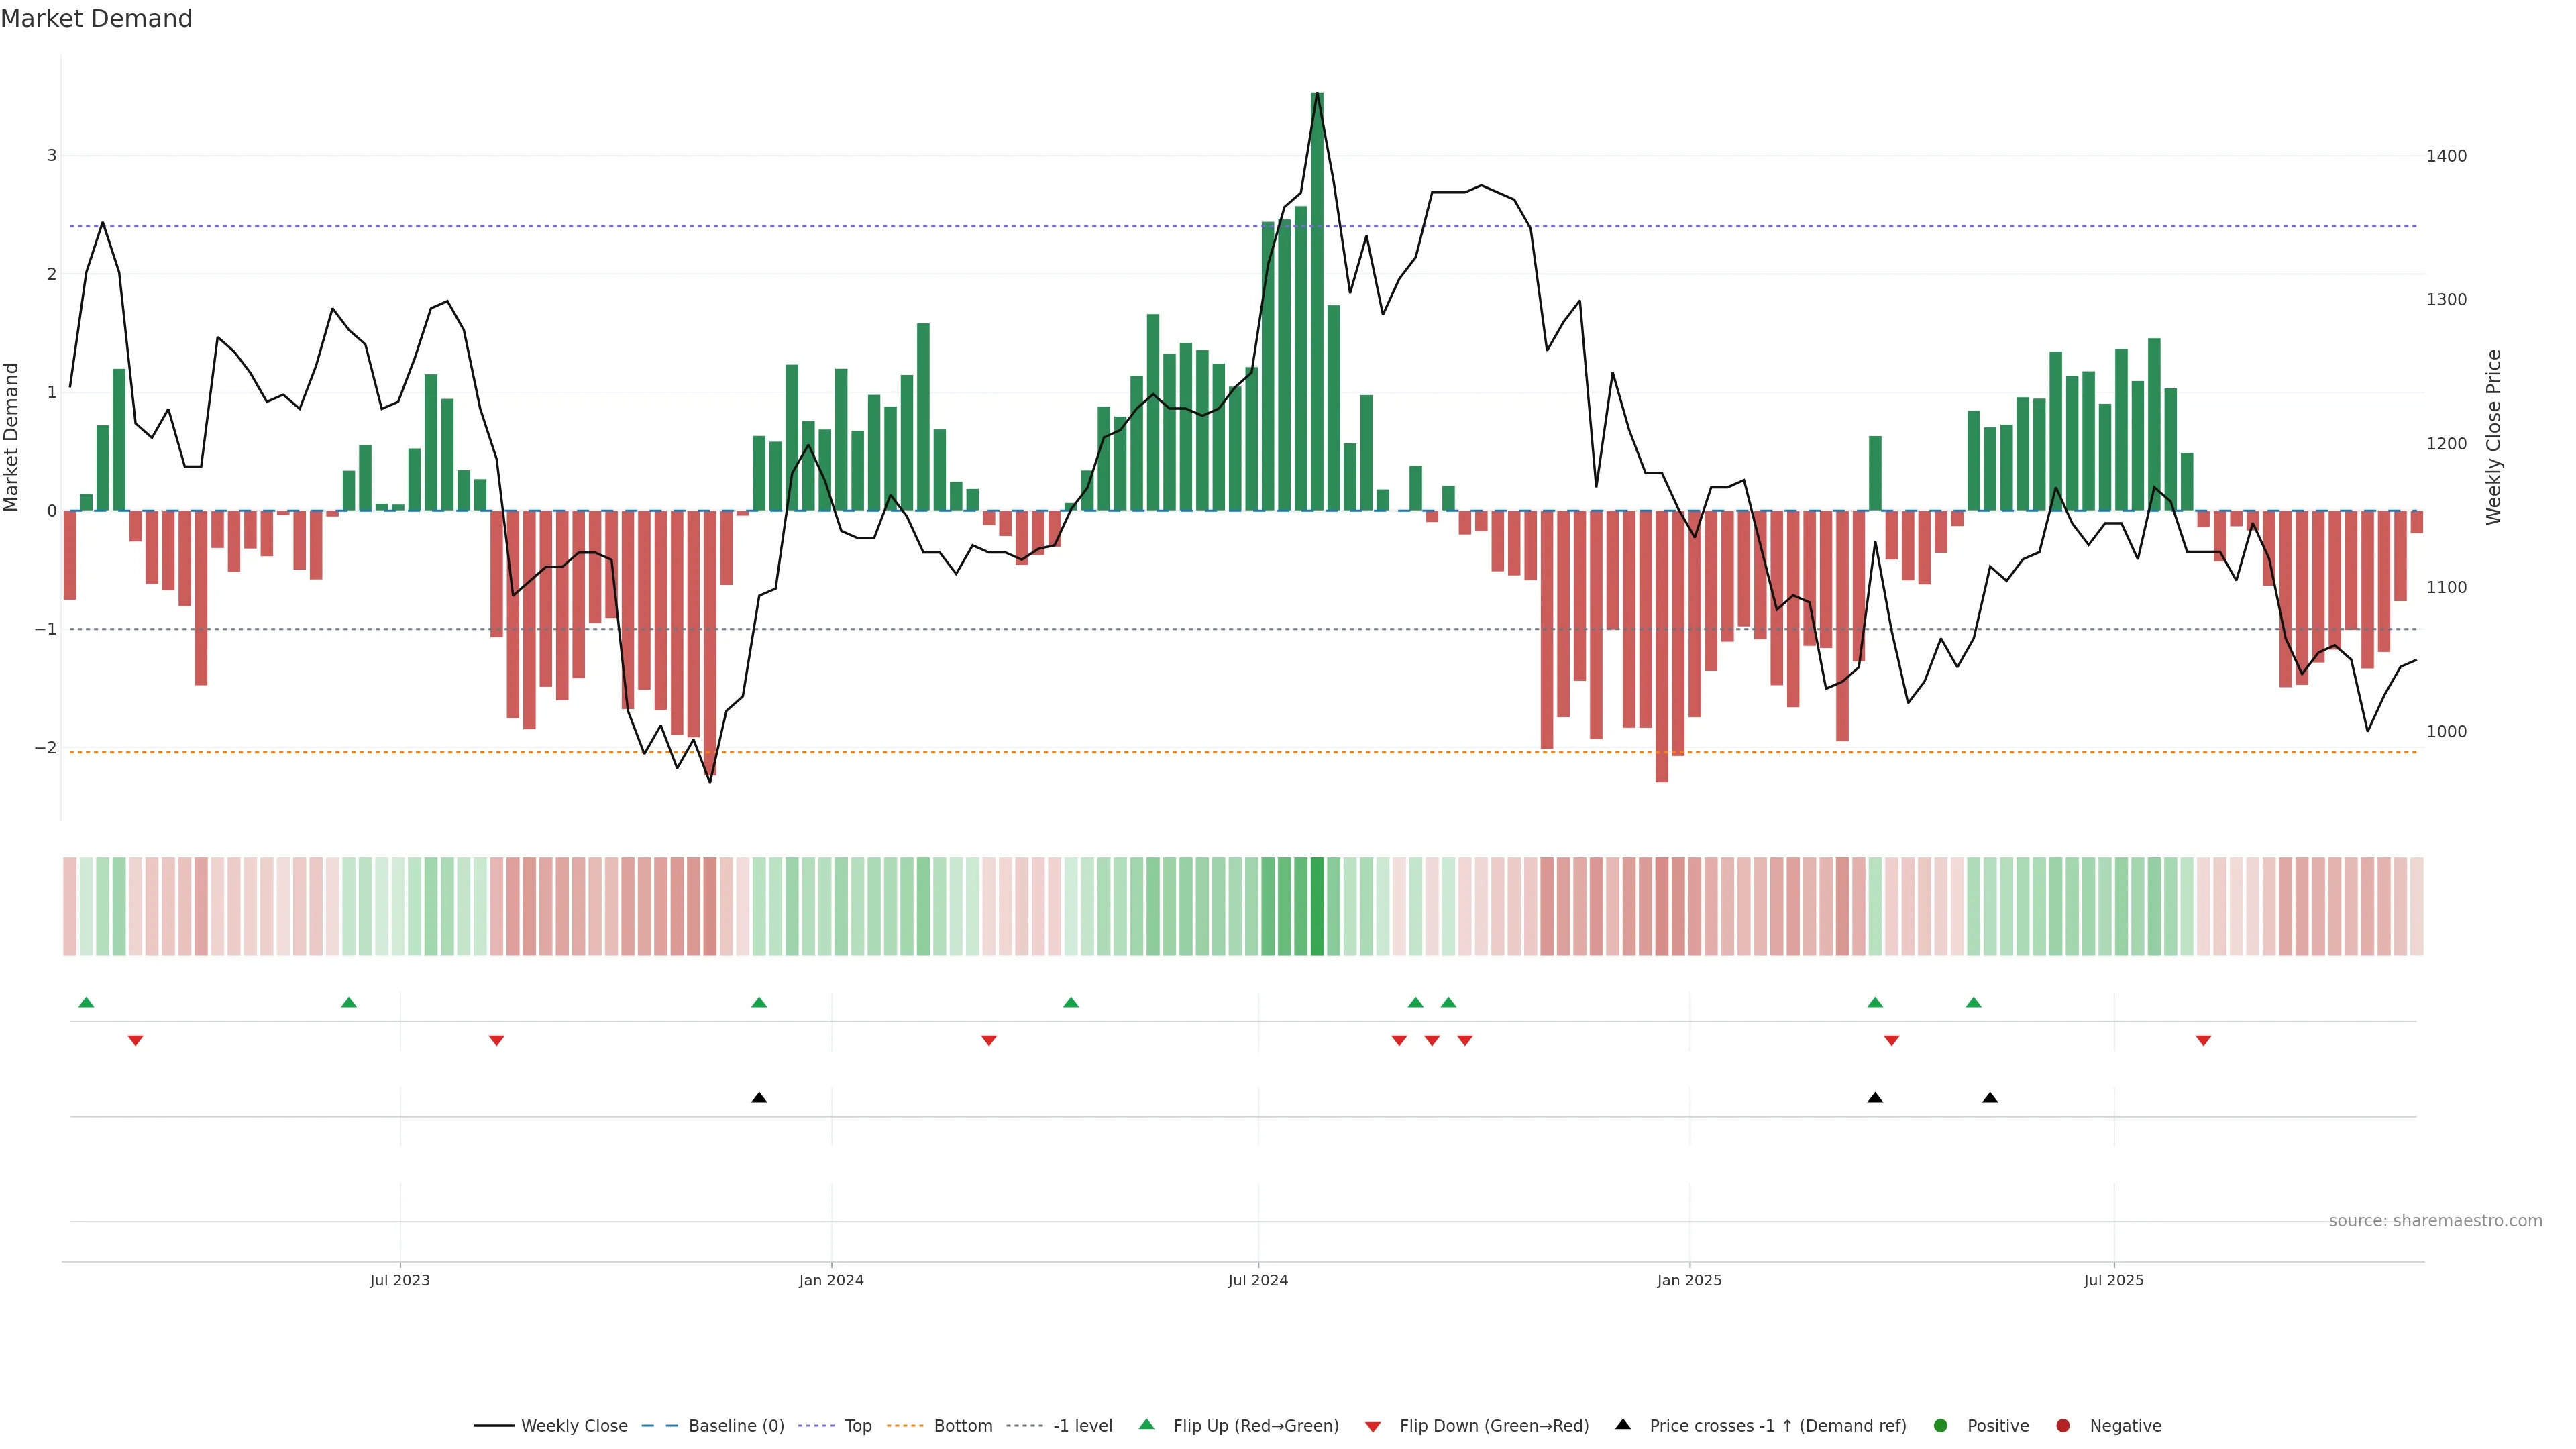
Task: Click the 1400 tick on the price axis
Action: tap(2446, 156)
